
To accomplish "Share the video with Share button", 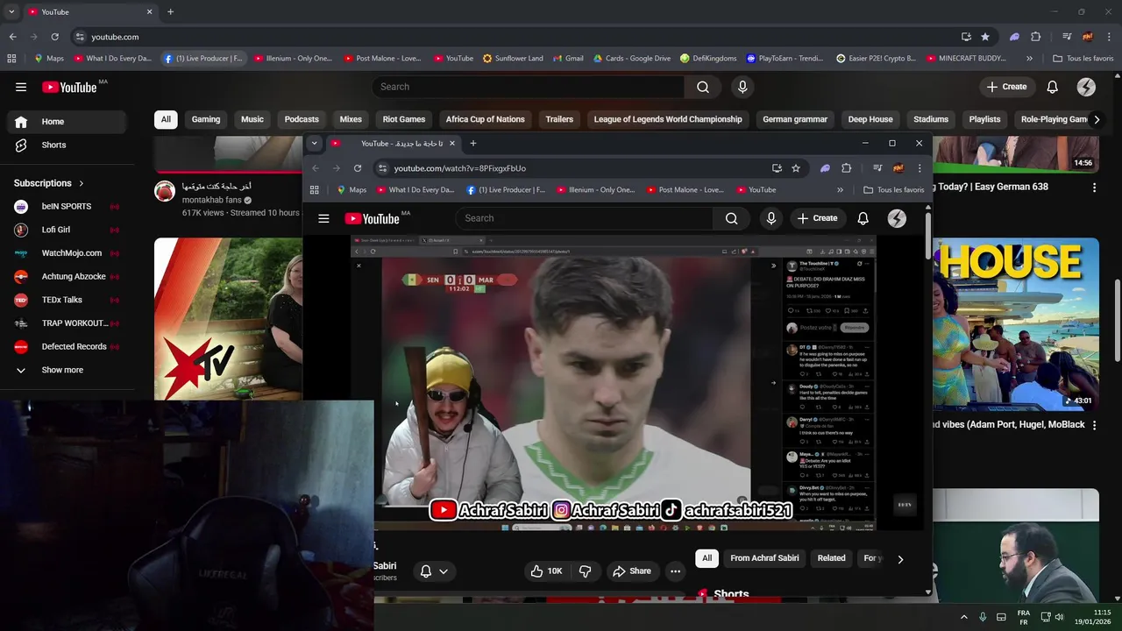I will coord(632,571).
